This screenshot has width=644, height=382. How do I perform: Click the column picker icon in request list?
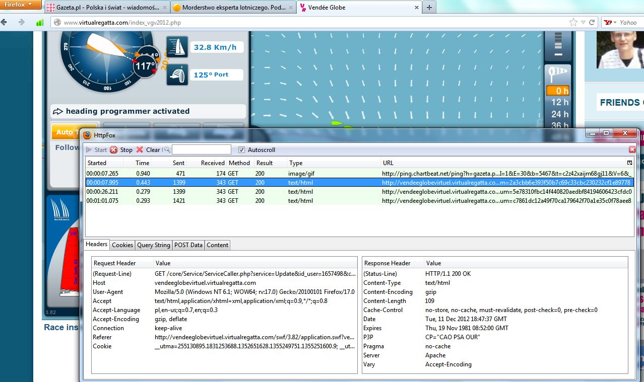point(629,163)
